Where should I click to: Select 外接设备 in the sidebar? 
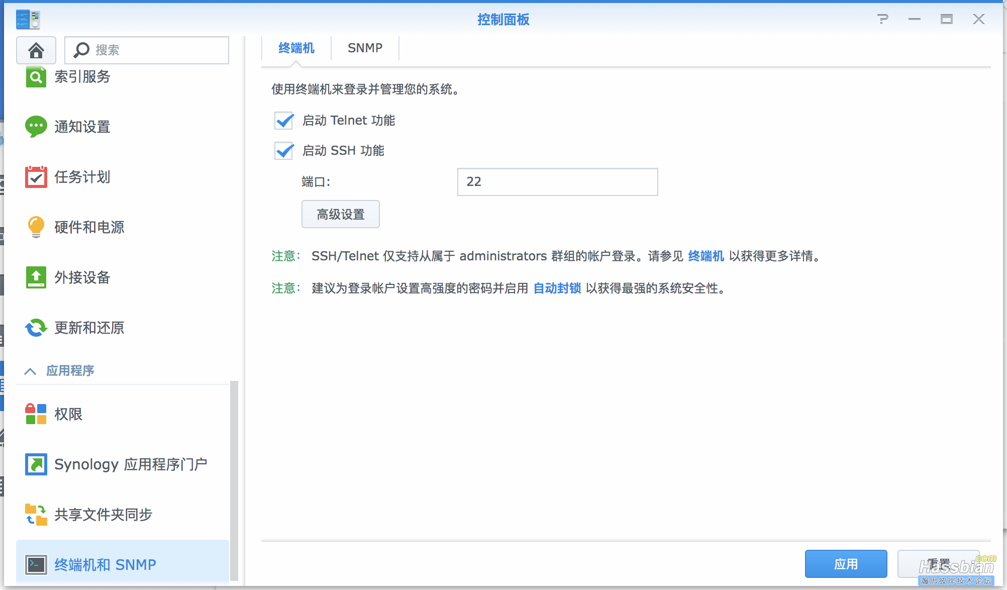(123, 277)
